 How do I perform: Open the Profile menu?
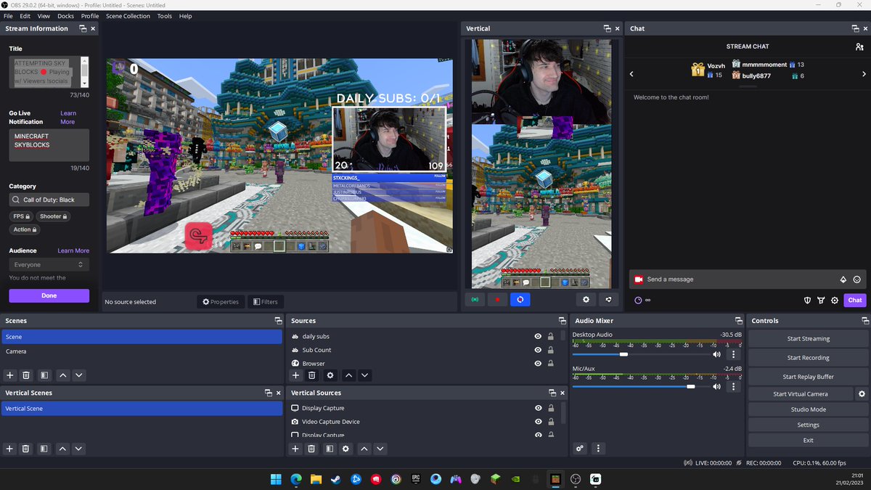pos(90,16)
